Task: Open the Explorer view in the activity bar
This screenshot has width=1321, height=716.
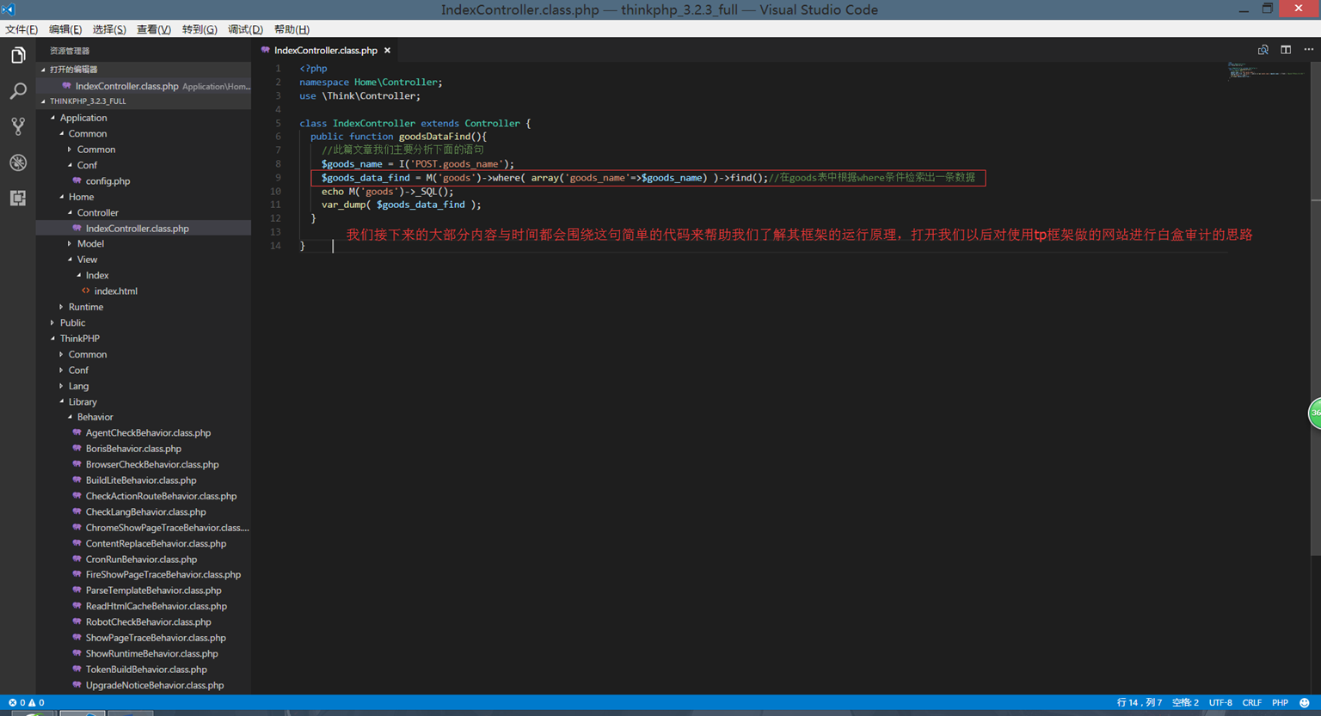Action: pos(18,56)
